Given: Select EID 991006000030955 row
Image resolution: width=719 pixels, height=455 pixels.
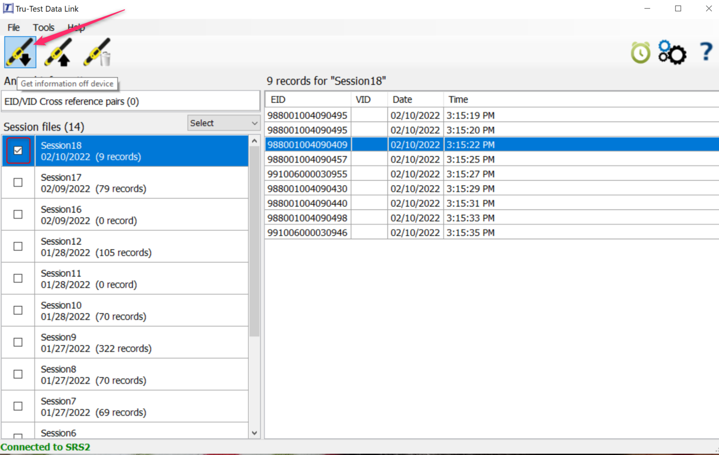Looking at the screenshot, I should pyautogui.click(x=492, y=174).
